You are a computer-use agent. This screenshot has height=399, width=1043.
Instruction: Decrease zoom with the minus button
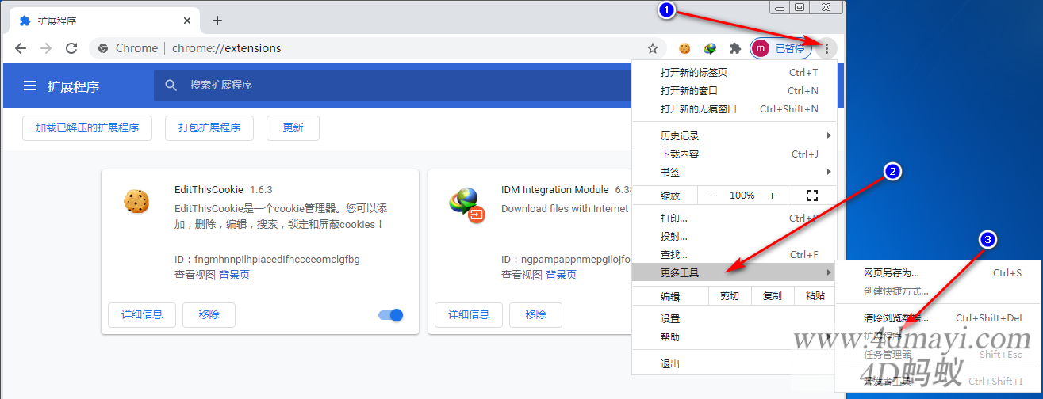pos(712,195)
